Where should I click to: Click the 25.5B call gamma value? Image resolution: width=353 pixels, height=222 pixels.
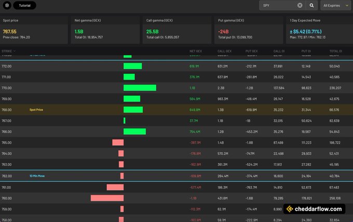[153, 32]
